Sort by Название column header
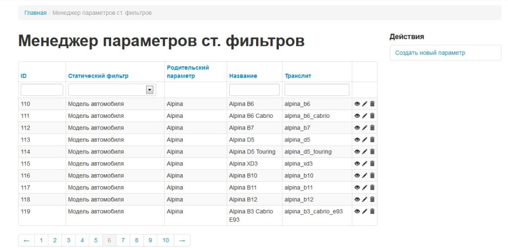 pyautogui.click(x=243, y=76)
